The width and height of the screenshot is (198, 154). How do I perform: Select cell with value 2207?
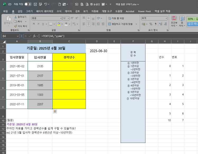[x=40, y=104]
